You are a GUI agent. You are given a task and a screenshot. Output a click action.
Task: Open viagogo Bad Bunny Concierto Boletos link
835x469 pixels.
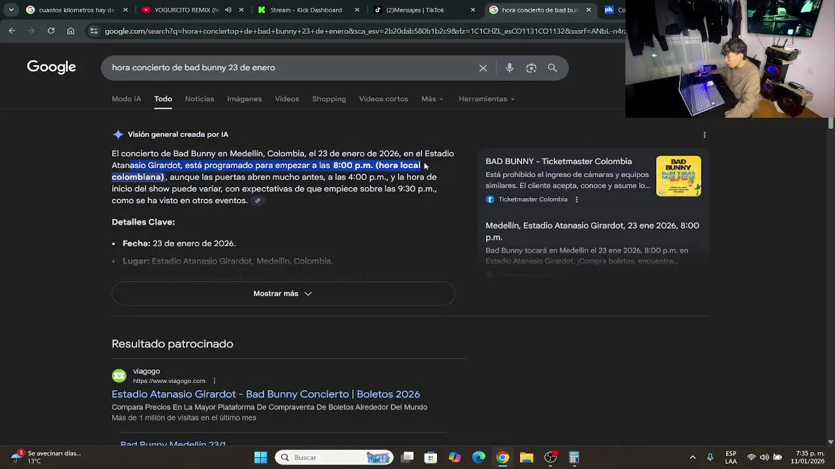coord(266,394)
